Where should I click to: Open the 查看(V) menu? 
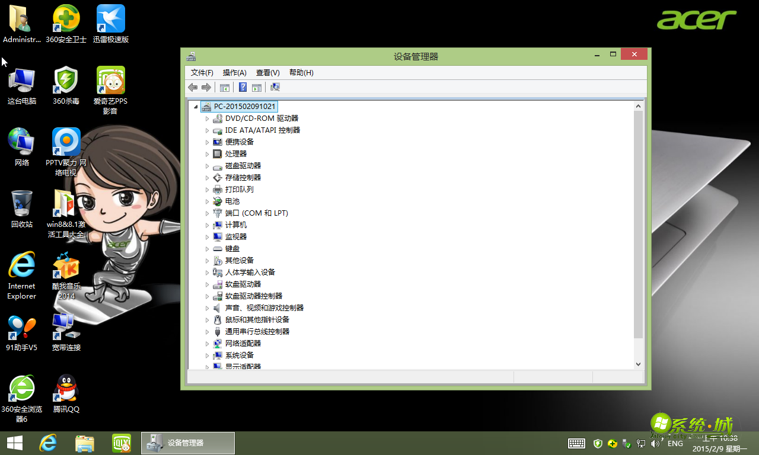267,72
